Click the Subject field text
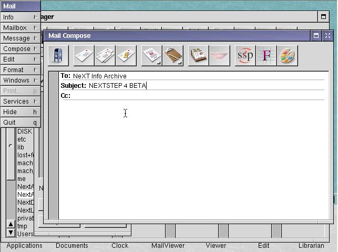This screenshot has height=252, width=338. (117, 86)
